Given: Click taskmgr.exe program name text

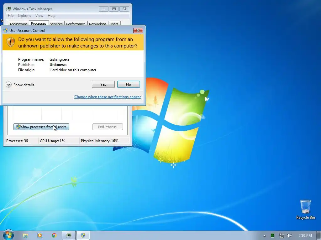Looking at the screenshot, I should (x=59, y=59).
